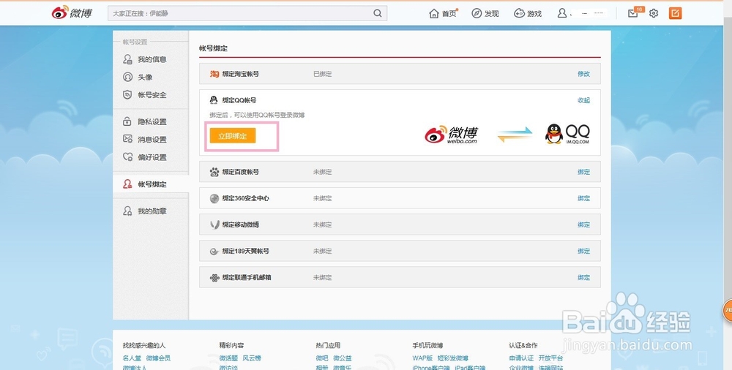Click the large QQ IM.QQ.COM logo

(x=568, y=134)
